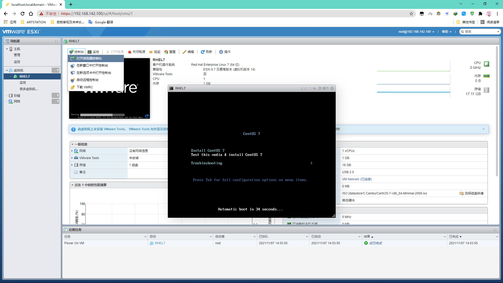Open the 监控 monitor toolbar button

(x=93, y=52)
